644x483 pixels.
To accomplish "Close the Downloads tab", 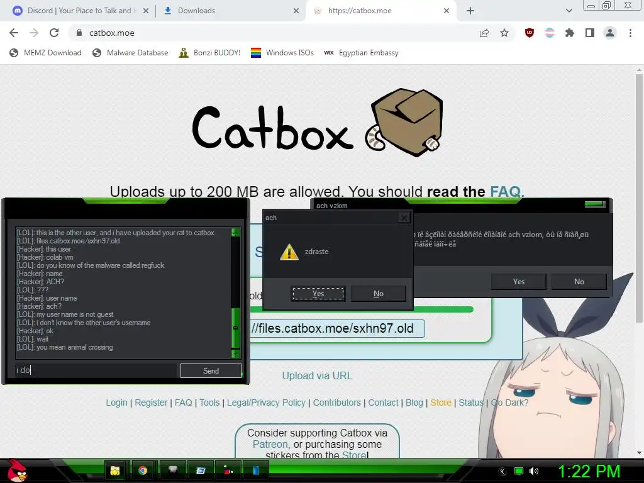I will tap(296, 11).
